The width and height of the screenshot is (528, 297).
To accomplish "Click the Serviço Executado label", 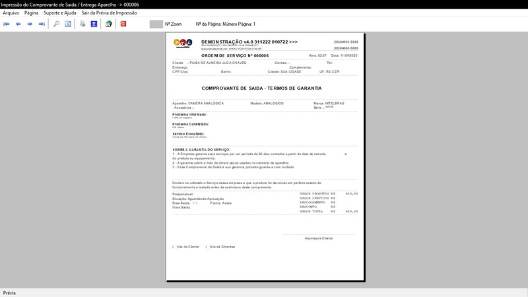I will pyautogui.click(x=189, y=134).
